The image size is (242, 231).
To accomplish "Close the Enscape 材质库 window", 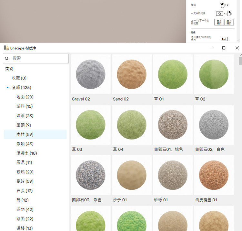I will [237, 48].
